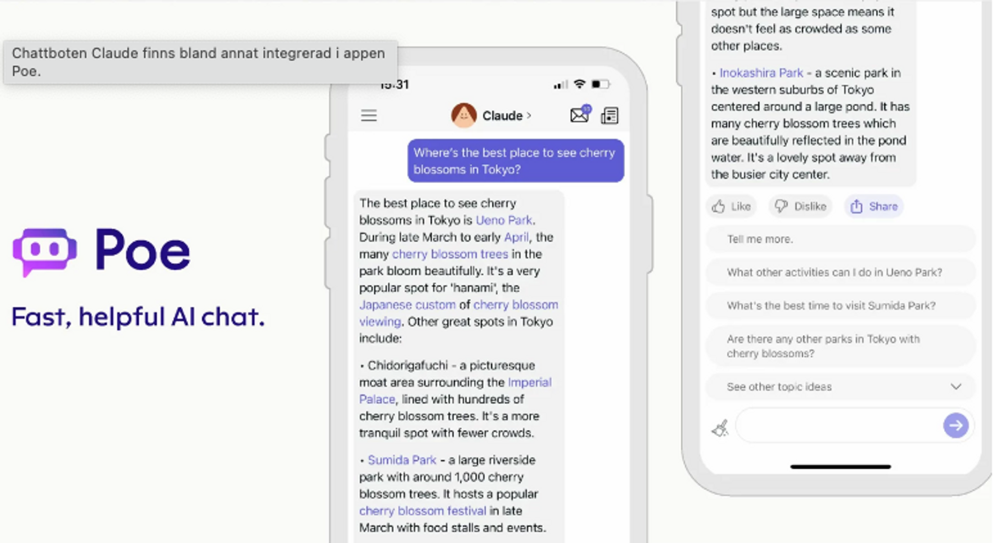
Task: Click the Poe robot logo
Action: pos(45,252)
